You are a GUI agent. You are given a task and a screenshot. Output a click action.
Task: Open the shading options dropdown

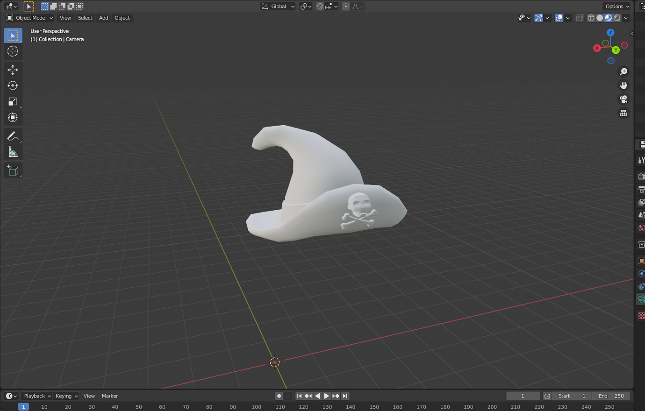[626, 18]
